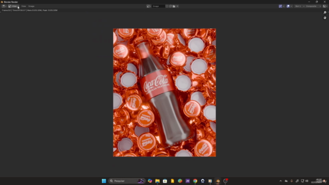
Task: Expand gizmo options dropdown arrow
Action: pos(284,6)
